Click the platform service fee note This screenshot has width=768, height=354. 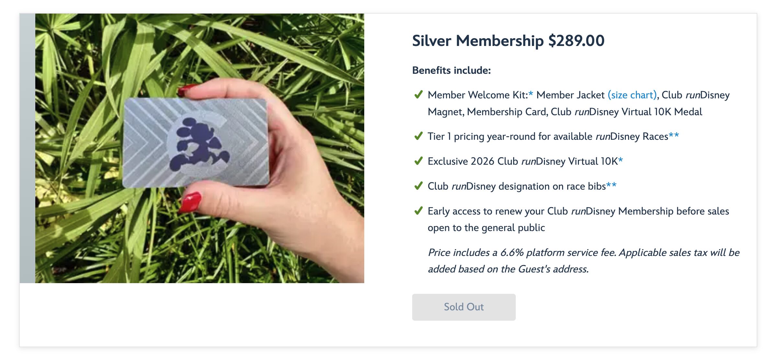pos(583,261)
